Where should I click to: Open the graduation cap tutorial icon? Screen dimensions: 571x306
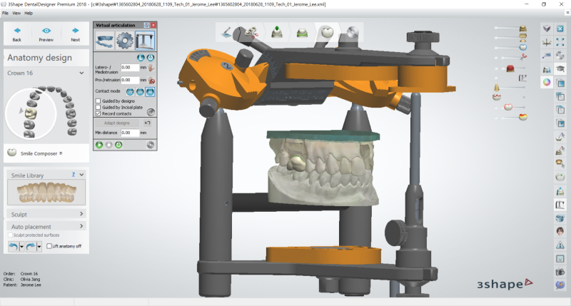[560, 68]
